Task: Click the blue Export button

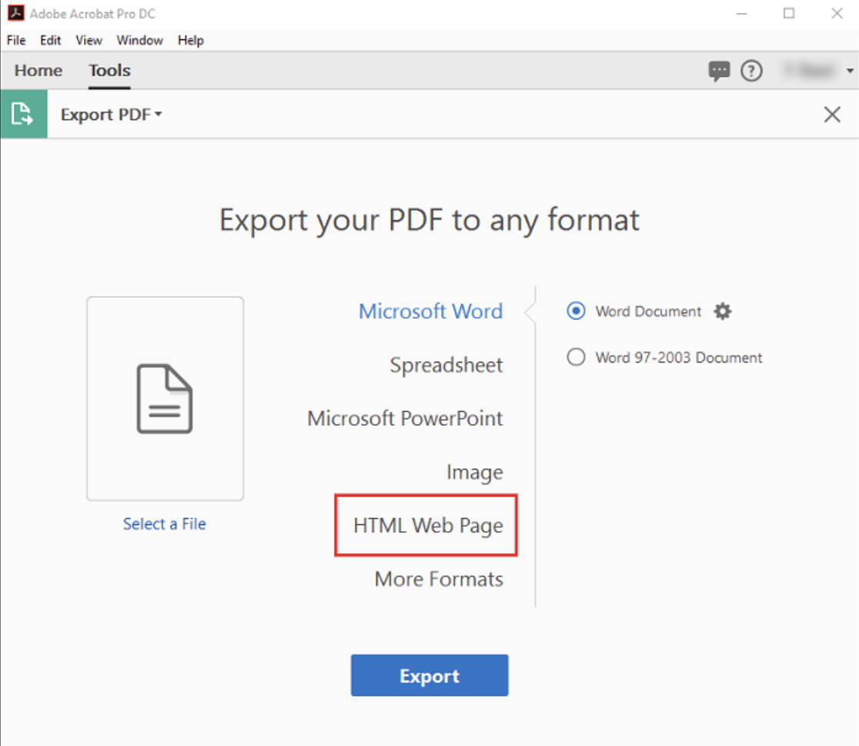Action: [429, 675]
